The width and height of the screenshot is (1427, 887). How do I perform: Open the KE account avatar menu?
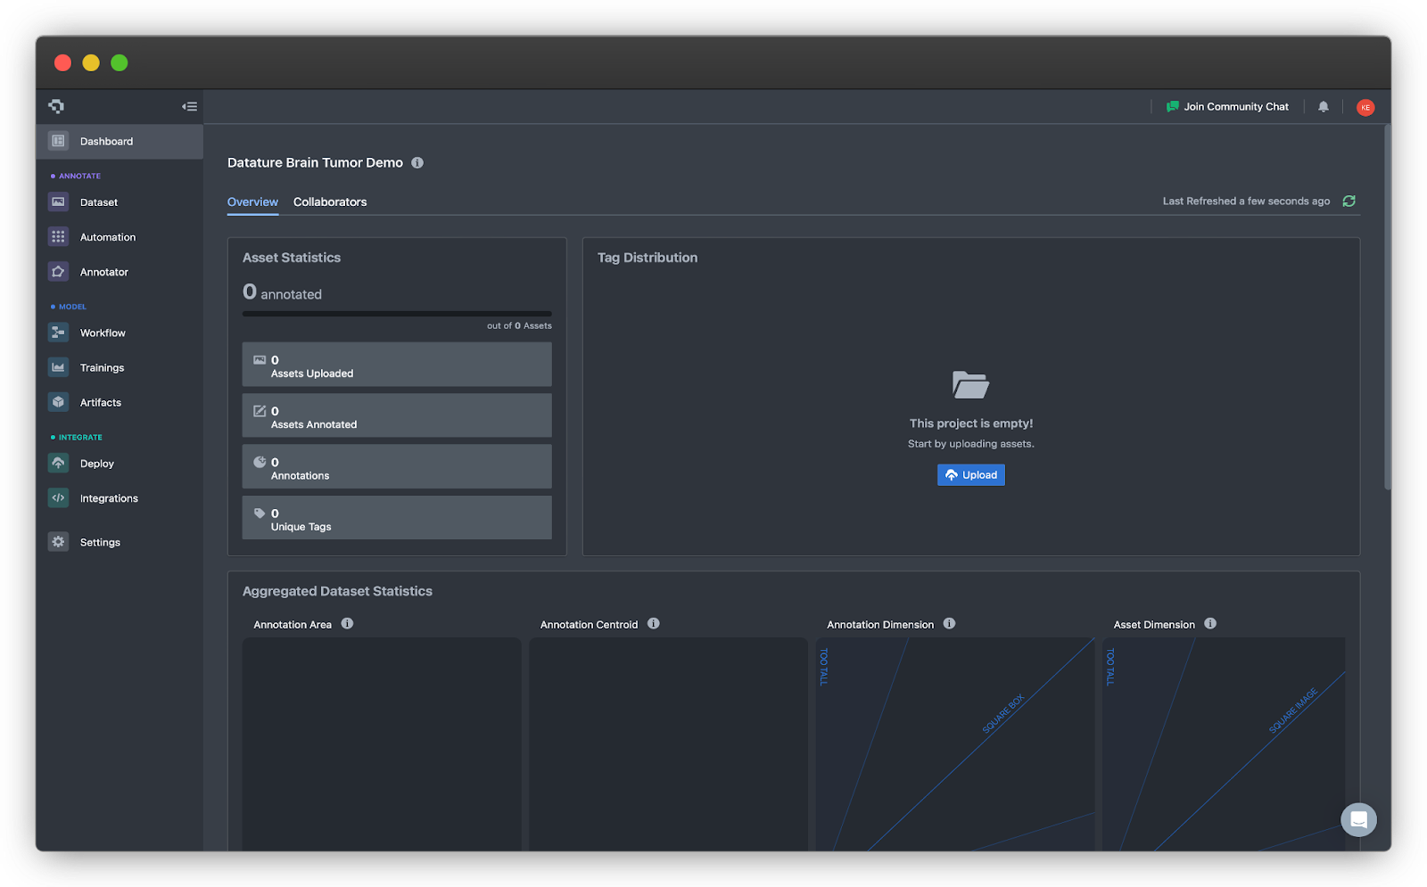1365,107
